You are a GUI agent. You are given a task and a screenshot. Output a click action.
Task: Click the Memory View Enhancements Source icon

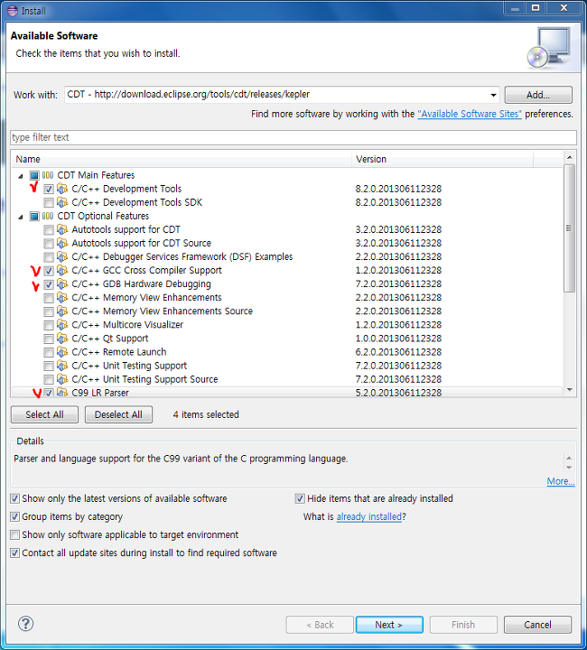click(x=62, y=311)
